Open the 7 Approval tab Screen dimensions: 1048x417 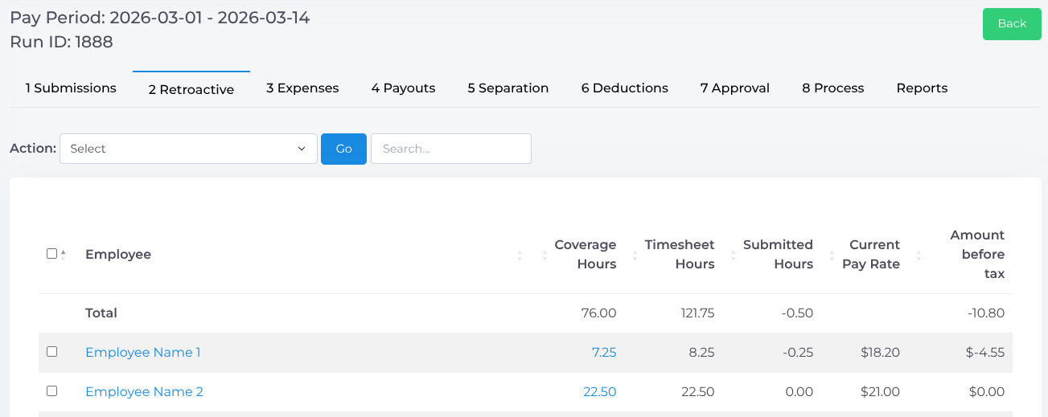click(x=734, y=88)
